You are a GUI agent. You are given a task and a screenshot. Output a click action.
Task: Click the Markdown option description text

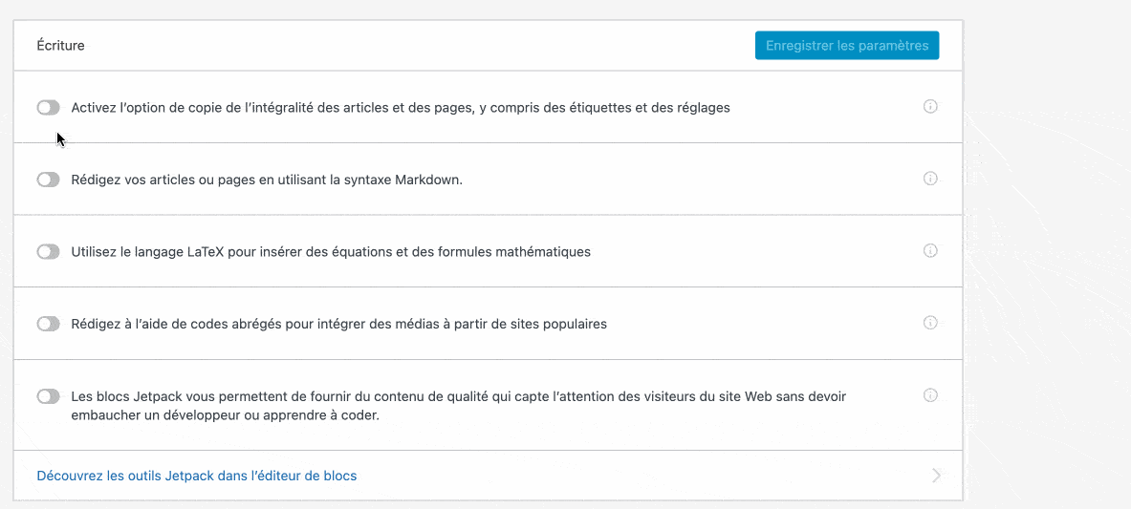[267, 180]
